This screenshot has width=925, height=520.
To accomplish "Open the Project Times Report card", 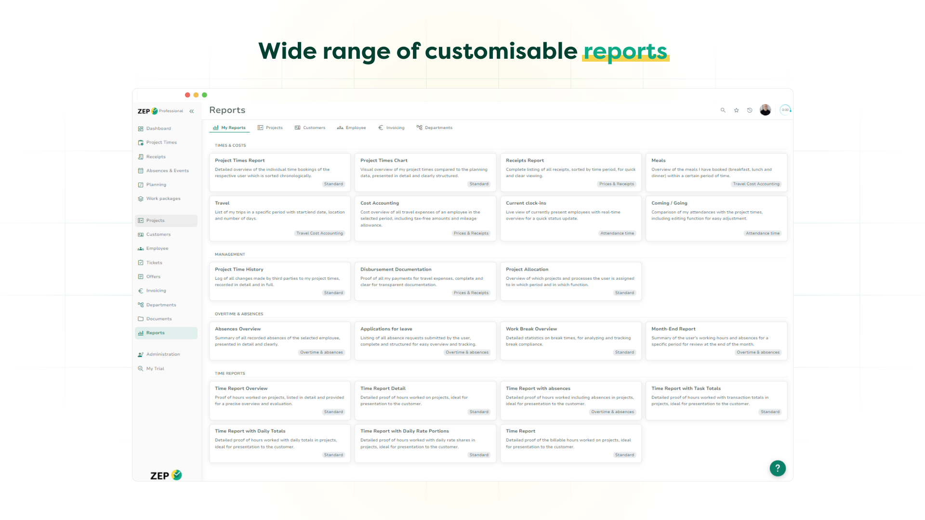I will coord(279,172).
